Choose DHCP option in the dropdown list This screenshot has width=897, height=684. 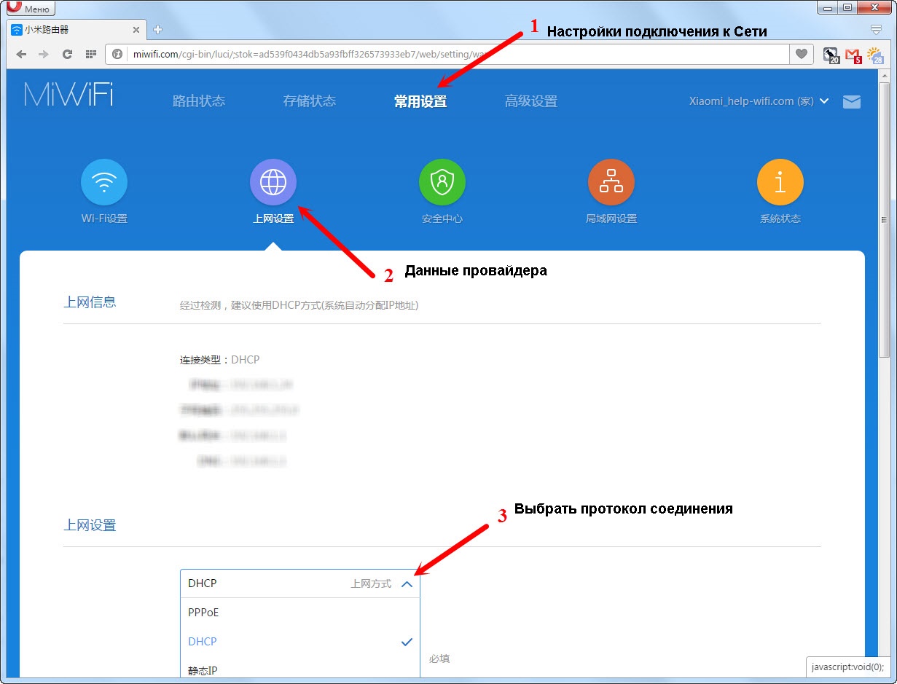click(x=299, y=642)
